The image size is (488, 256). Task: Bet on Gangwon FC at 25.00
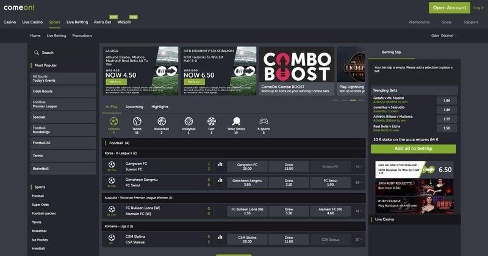[x=247, y=167]
